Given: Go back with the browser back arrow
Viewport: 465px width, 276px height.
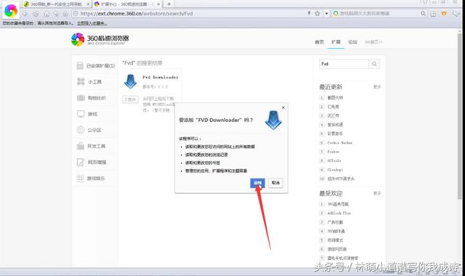Looking at the screenshot, I should pyautogui.click(x=25, y=14).
